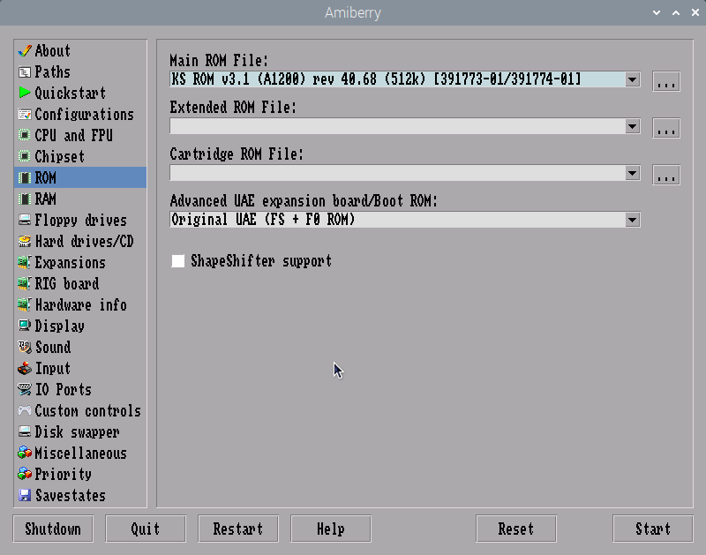706x555 pixels.
Task: Select the ROM section label
Action: point(46,178)
